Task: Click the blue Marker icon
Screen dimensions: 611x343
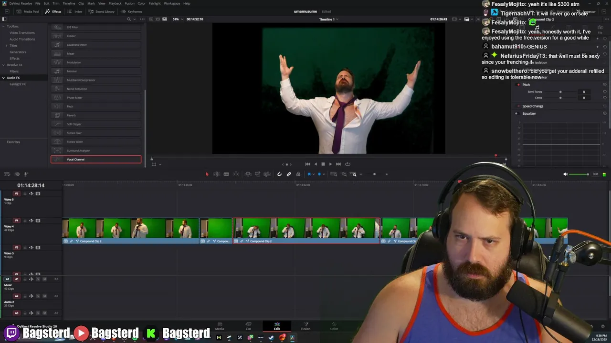Action: tap(319, 174)
